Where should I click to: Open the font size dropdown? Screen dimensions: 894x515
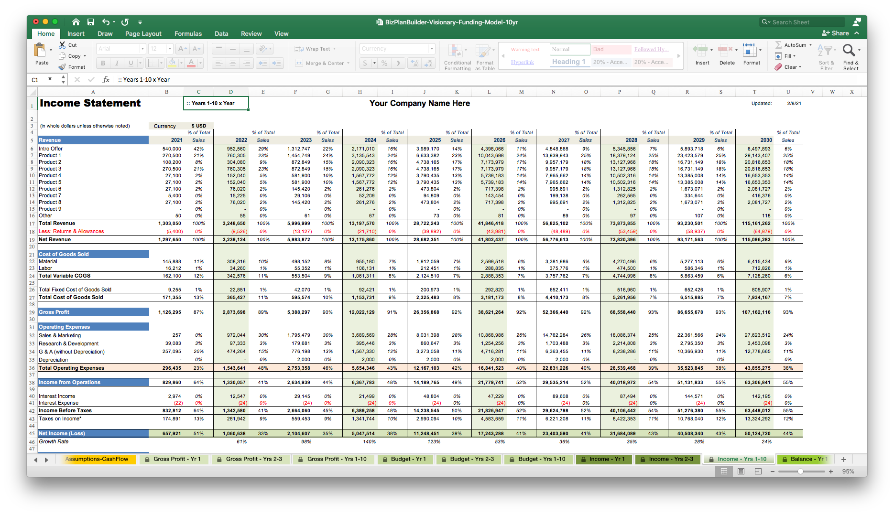tap(170, 49)
